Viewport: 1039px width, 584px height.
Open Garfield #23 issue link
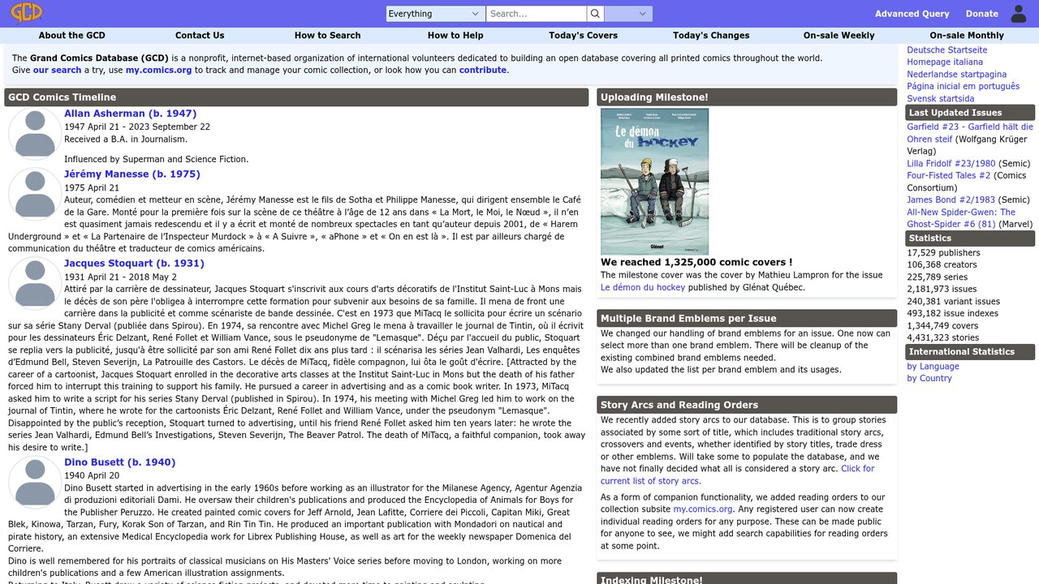[x=970, y=133]
